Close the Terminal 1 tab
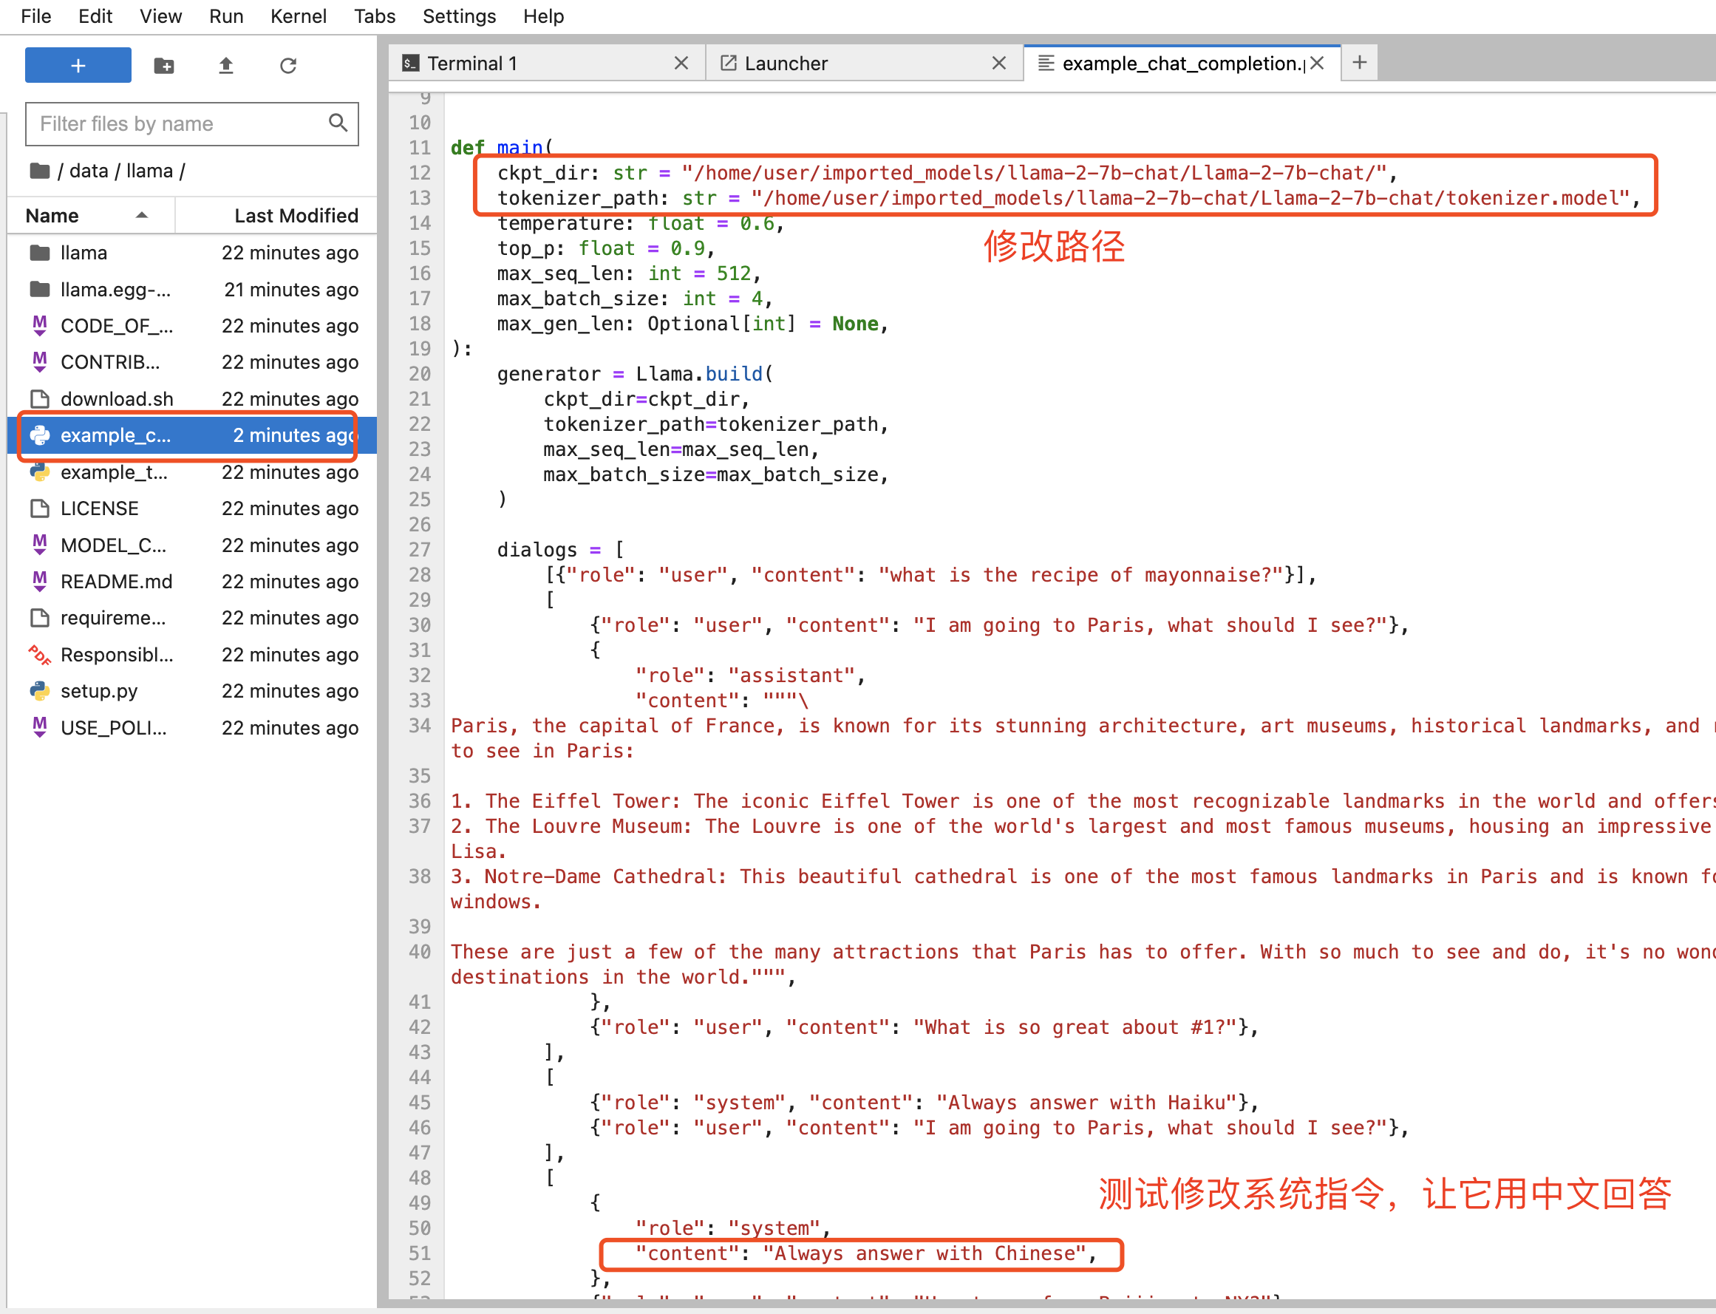Image resolution: width=1716 pixels, height=1314 pixels. 681,64
